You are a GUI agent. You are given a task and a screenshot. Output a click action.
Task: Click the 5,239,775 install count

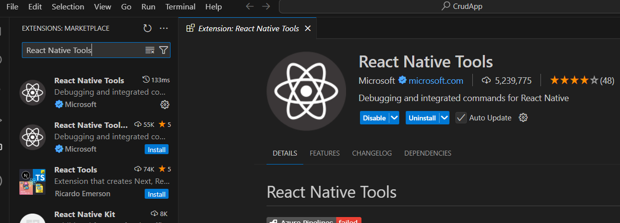507,80
